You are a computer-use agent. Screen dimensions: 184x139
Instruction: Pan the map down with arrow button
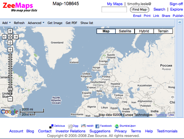(10, 43)
